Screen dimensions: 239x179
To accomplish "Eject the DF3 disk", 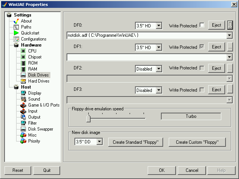I will tap(216, 90).
